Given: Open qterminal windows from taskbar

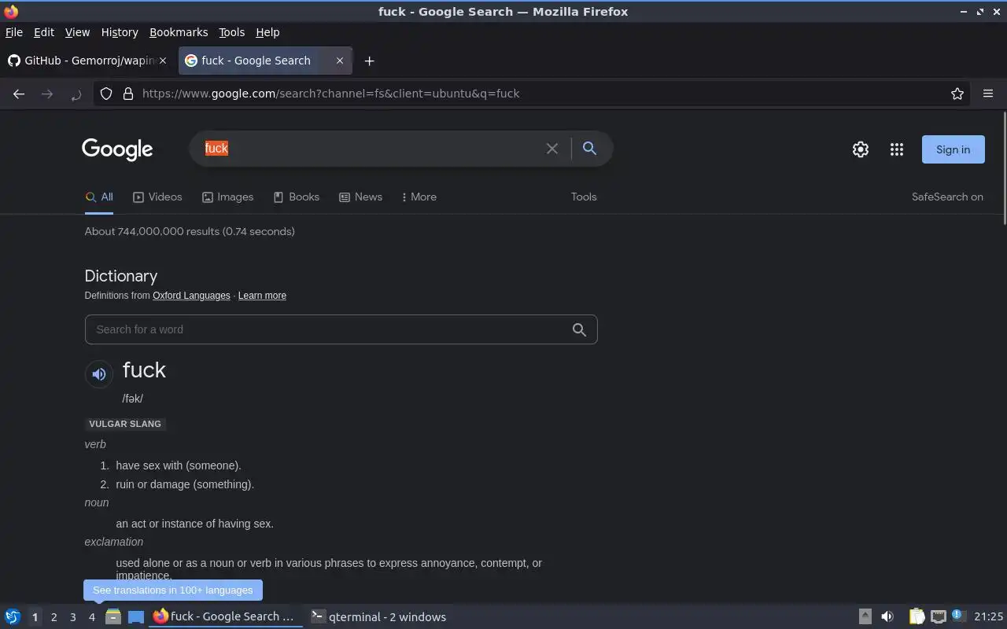Looking at the screenshot, I should tap(378, 616).
